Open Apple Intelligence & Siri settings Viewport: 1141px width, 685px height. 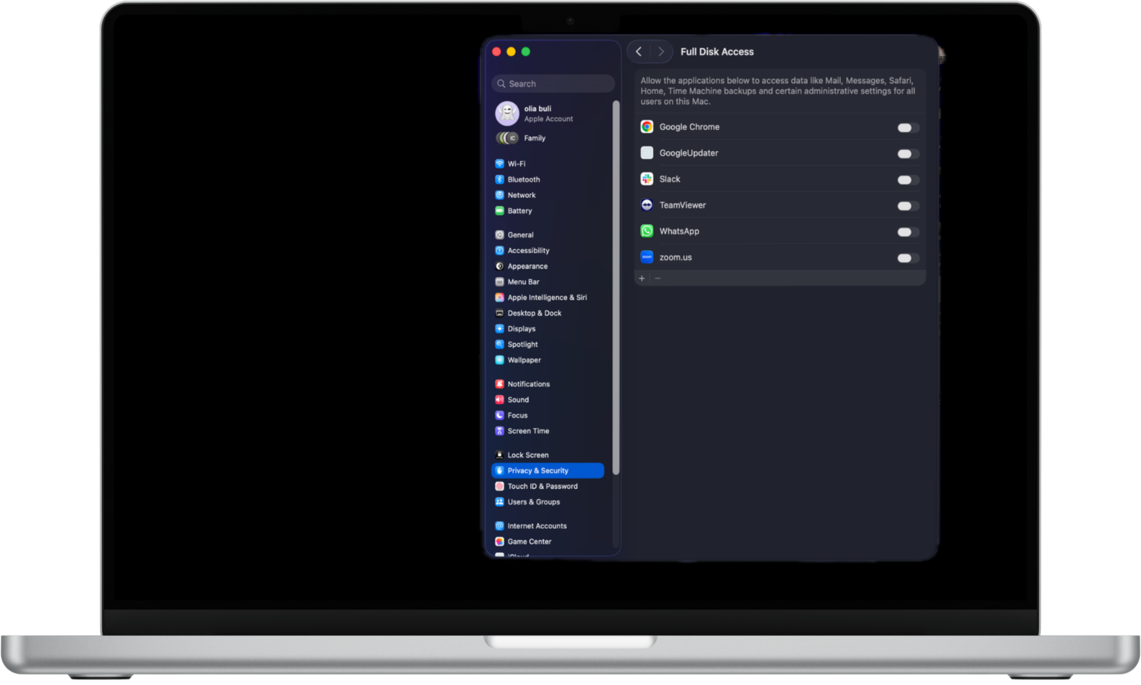pos(547,297)
